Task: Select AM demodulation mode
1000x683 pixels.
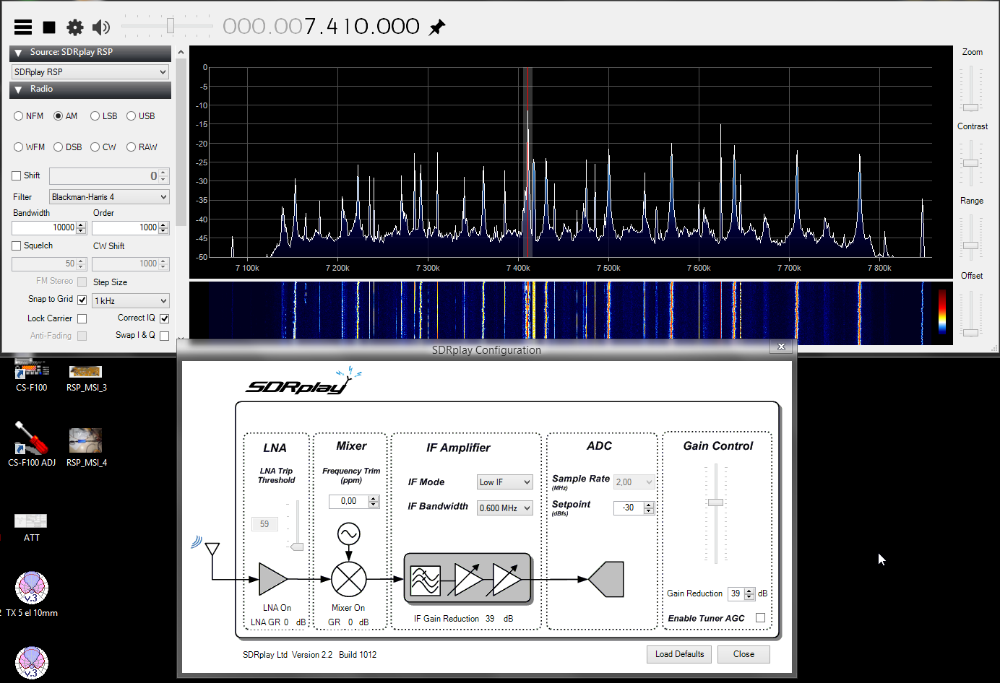Action: [x=65, y=116]
